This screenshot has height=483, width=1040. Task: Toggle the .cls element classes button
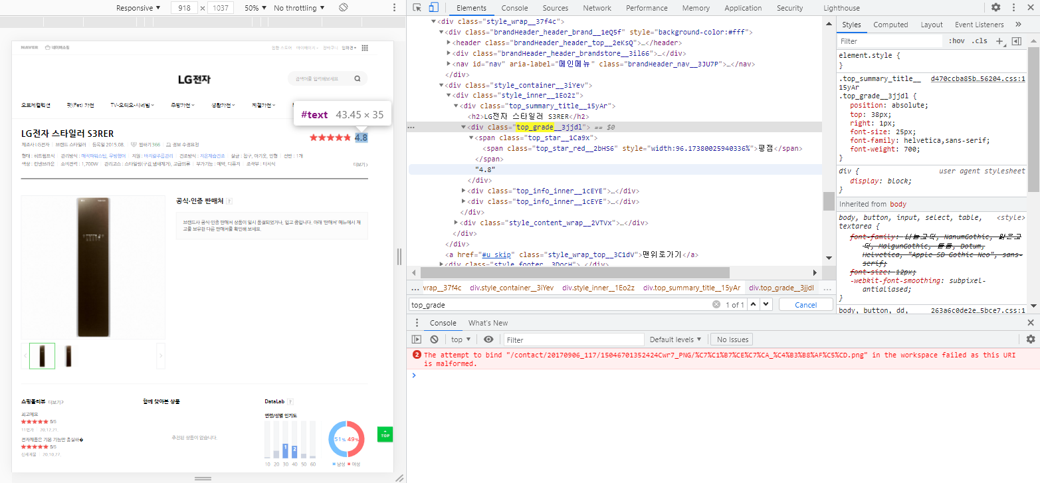coord(979,41)
